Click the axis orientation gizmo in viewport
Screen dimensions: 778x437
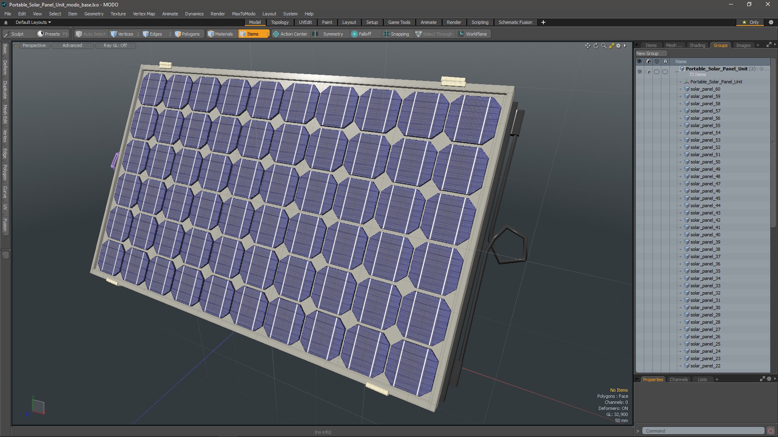click(36, 406)
